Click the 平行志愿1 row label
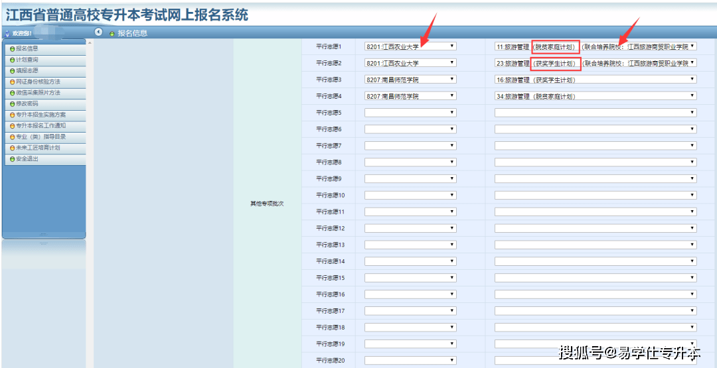The height and width of the screenshot is (368, 717). click(x=329, y=46)
